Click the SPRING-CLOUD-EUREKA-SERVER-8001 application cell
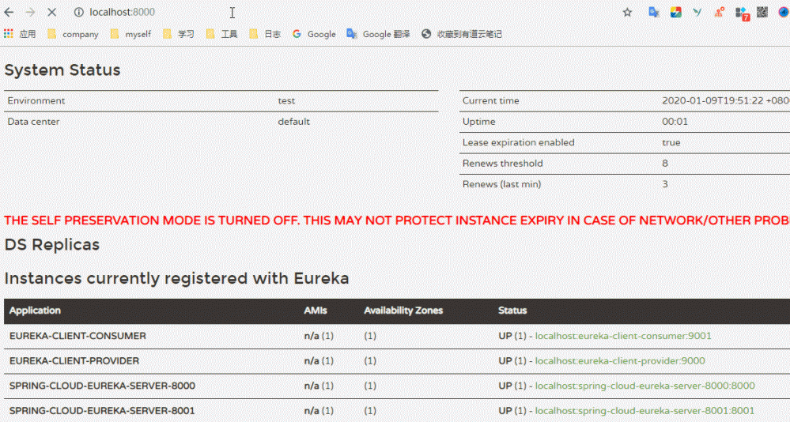The height and width of the screenshot is (422, 790). 102,411
